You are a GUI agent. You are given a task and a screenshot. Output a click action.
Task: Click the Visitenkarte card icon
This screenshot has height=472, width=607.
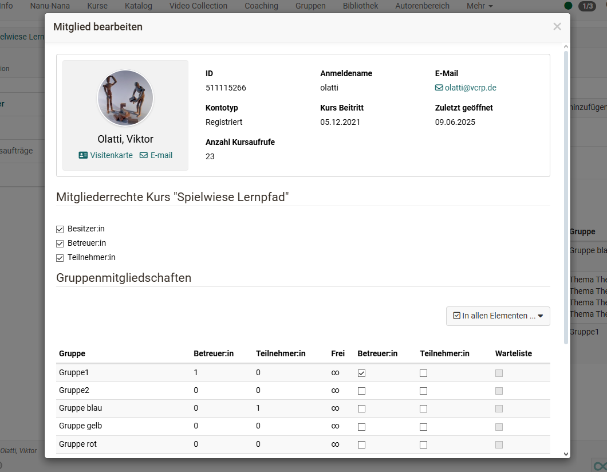pos(83,155)
